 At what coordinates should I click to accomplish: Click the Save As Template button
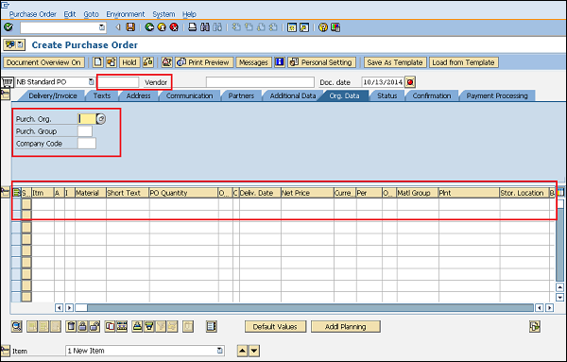coord(395,62)
